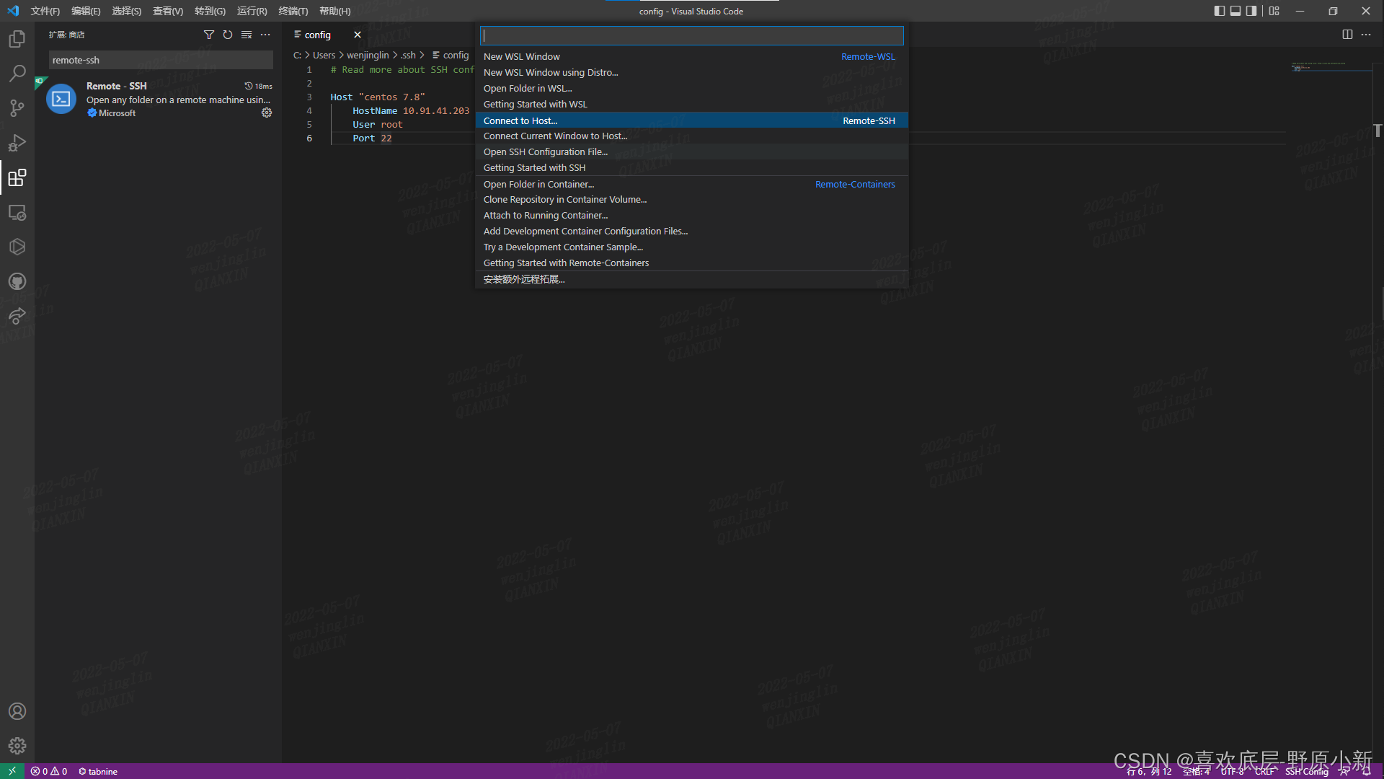Open the Live Share view icon

pos(17,316)
